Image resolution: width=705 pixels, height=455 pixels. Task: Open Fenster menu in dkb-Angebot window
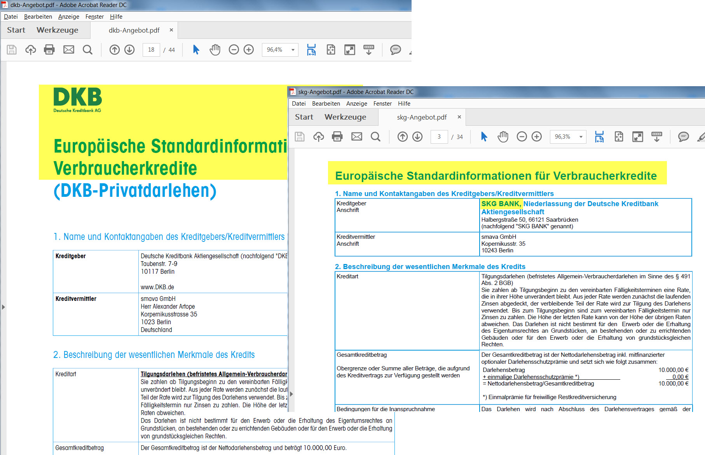coord(94,17)
